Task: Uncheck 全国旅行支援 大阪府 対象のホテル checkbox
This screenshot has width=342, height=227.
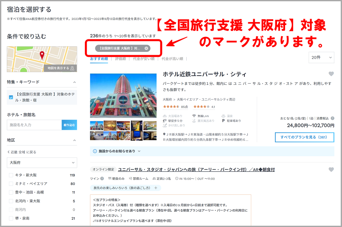Action: tap(11, 97)
